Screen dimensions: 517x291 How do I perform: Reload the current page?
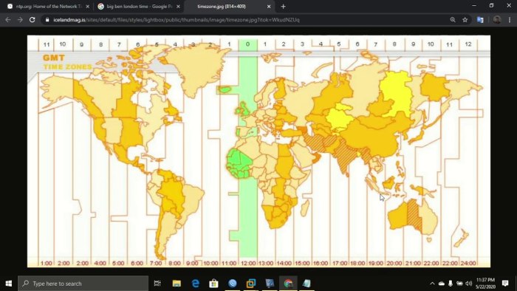(32, 20)
